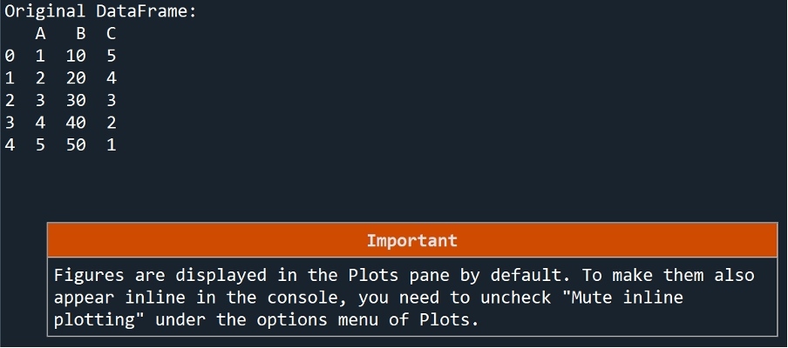This screenshot has width=788, height=348.
Task: Click column A value in row index 2
Action: 40,101
